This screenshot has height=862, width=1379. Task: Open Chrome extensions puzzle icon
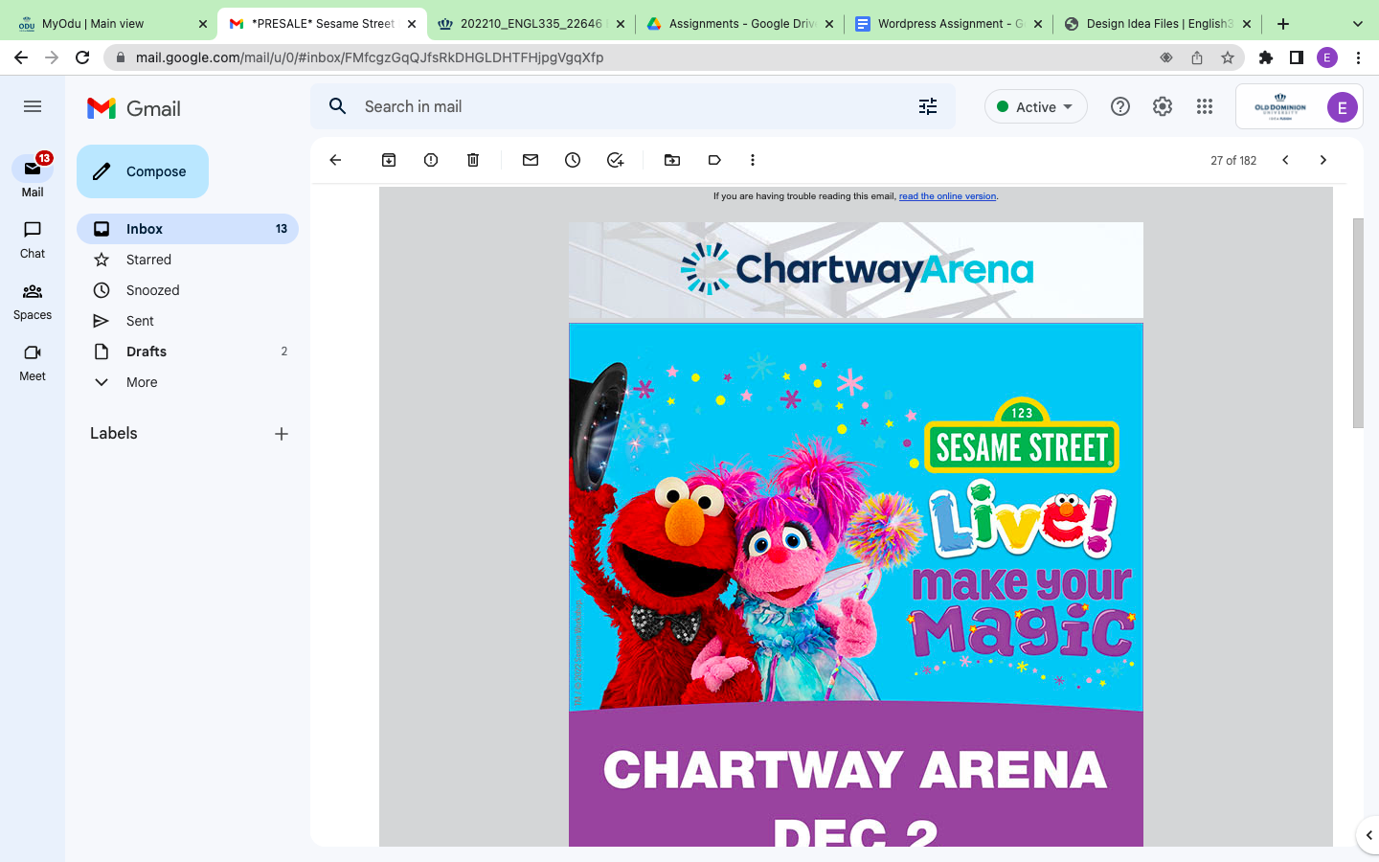click(1266, 57)
